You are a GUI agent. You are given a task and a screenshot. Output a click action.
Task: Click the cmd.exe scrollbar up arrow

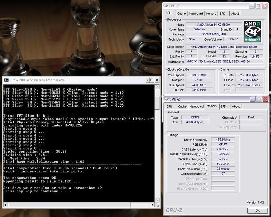157,87
